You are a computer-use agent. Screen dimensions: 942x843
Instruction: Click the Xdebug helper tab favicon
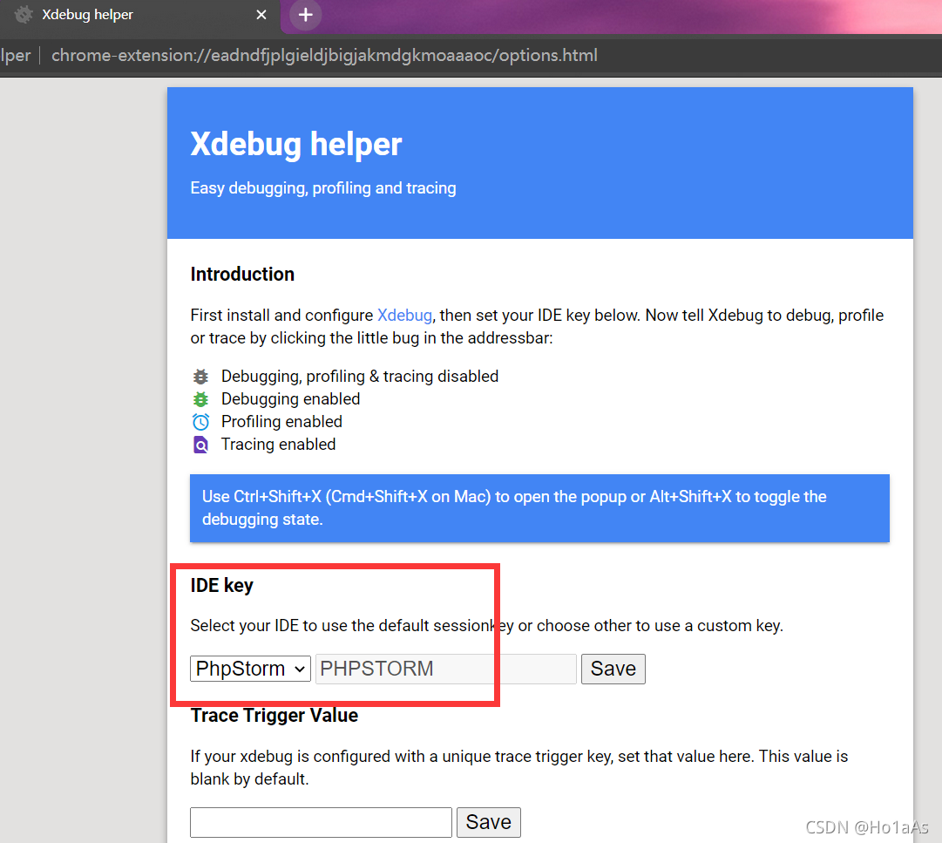(24, 15)
